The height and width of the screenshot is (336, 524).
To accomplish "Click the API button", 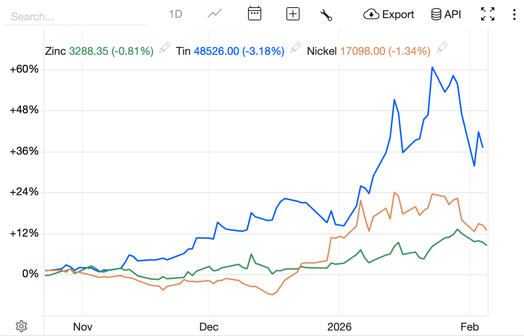I will point(446,14).
